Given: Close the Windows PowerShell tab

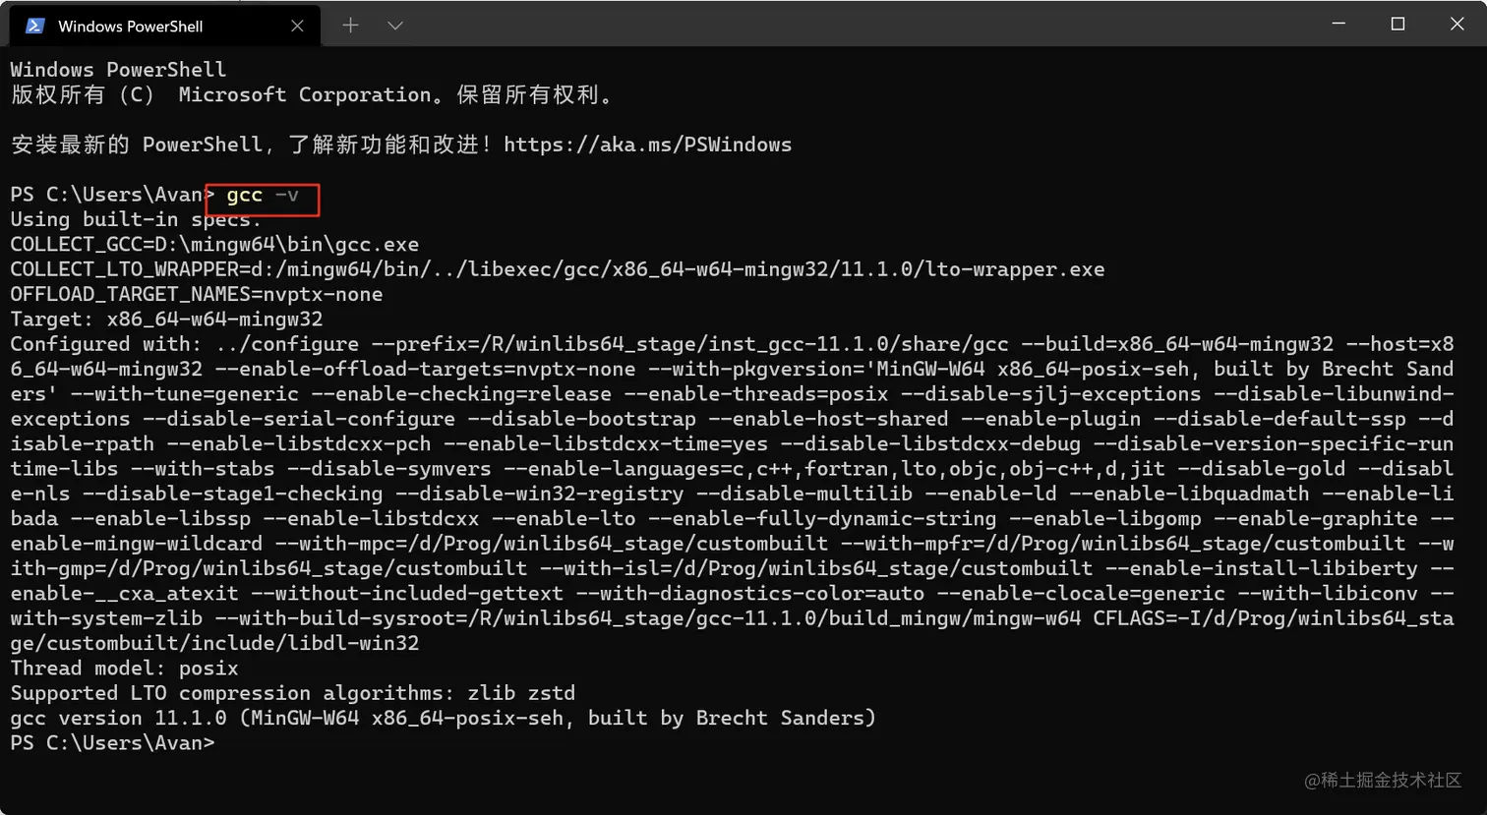Looking at the screenshot, I should [x=297, y=26].
